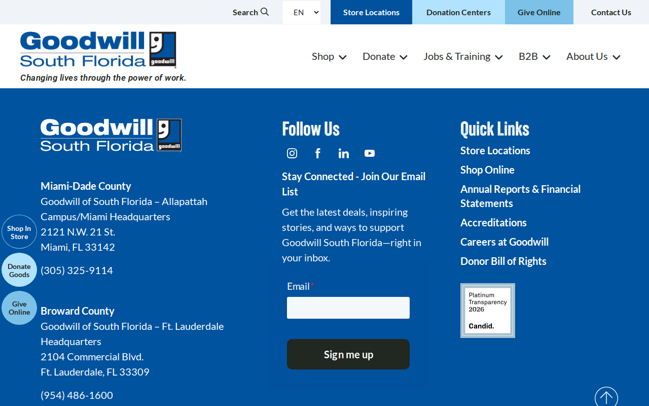The height and width of the screenshot is (406, 649).
Task: Focus the Email input field
Action: click(x=348, y=308)
